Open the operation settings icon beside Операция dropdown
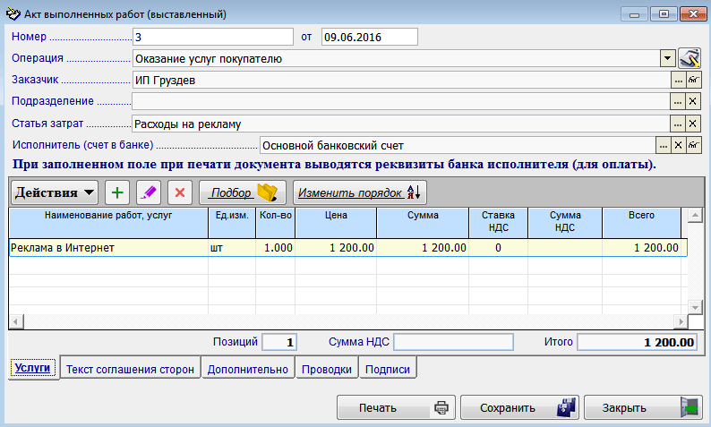The width and height of the screenshot is (711, 427). pyautogui.click(x=690, y=58)
